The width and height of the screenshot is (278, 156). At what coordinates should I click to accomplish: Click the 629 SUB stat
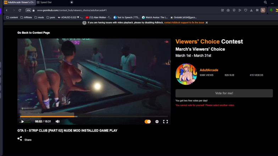(x=229, y=75)
